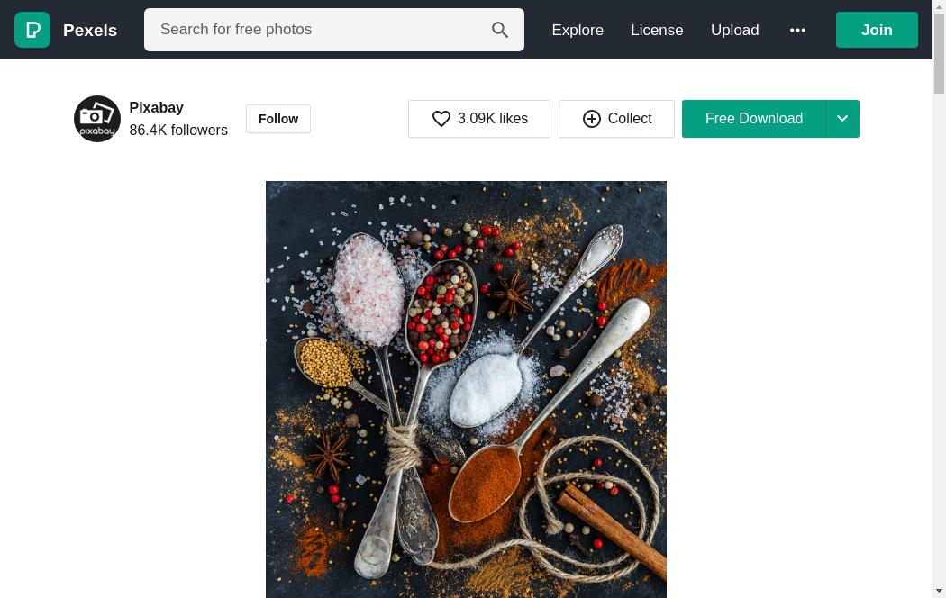Click the 86.4K followers text
This screenshot has height=598, width=946.
click(x=178, y=131)
